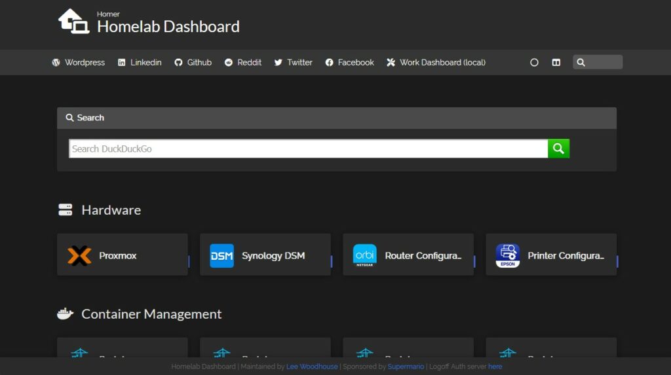Click the Epson printer logo icon
Viewport: 671px width, 375px height.
(x=508, y=256)
